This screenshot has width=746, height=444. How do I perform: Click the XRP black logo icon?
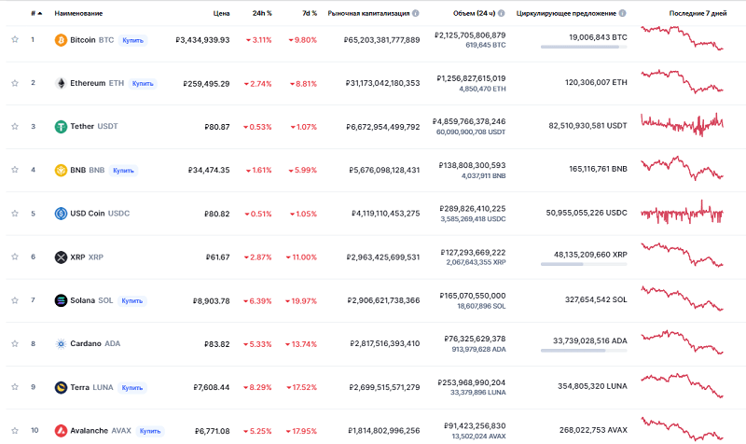click(62, 257)
